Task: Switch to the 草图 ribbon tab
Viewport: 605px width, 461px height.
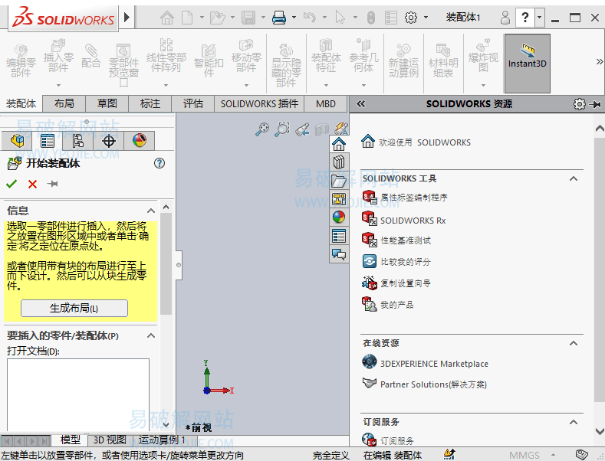Action: pyautogui.click(x=107, y=103)
